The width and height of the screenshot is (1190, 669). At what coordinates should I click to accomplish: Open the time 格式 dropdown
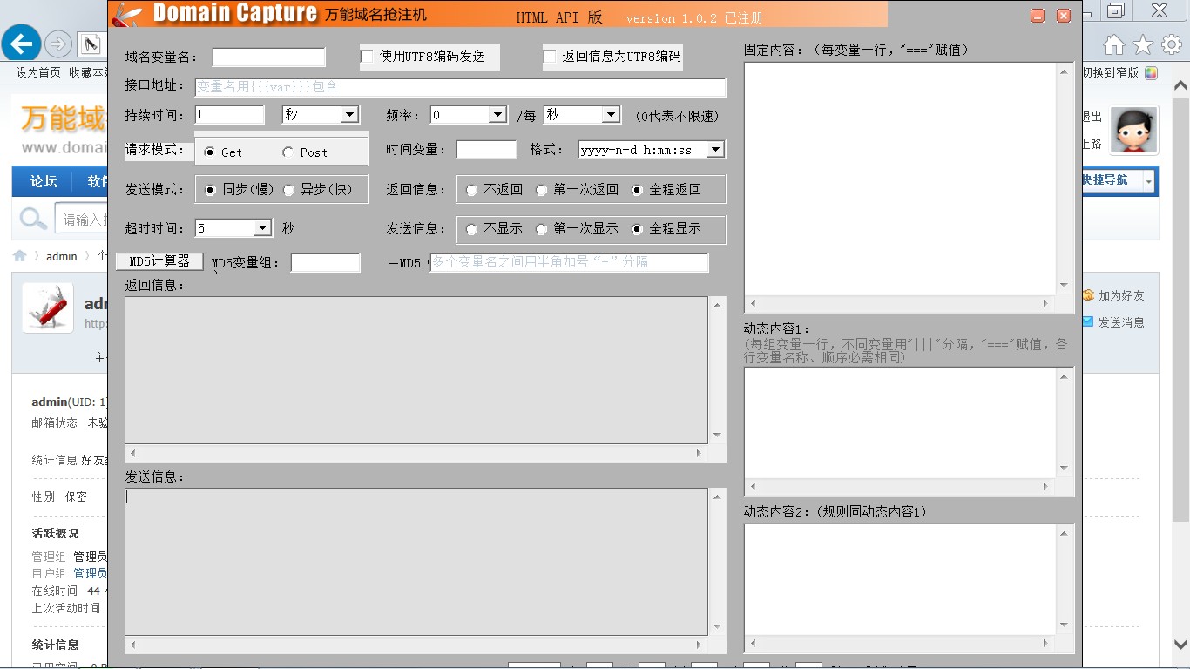pos(714,150)
